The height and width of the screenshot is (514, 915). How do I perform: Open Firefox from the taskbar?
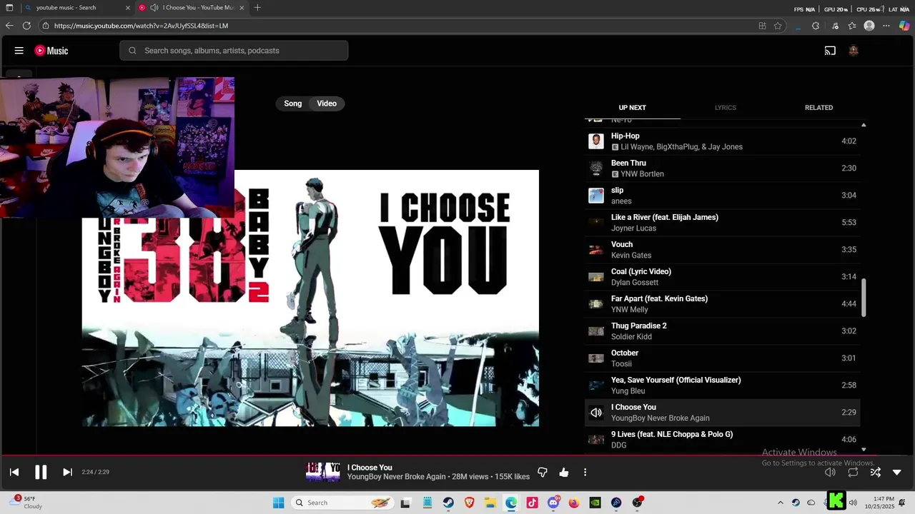574,503
